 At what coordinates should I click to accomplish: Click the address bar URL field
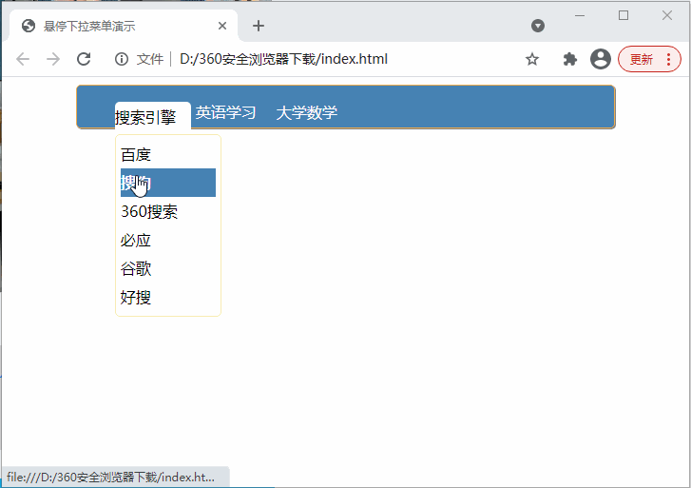(x=283, y=59)
